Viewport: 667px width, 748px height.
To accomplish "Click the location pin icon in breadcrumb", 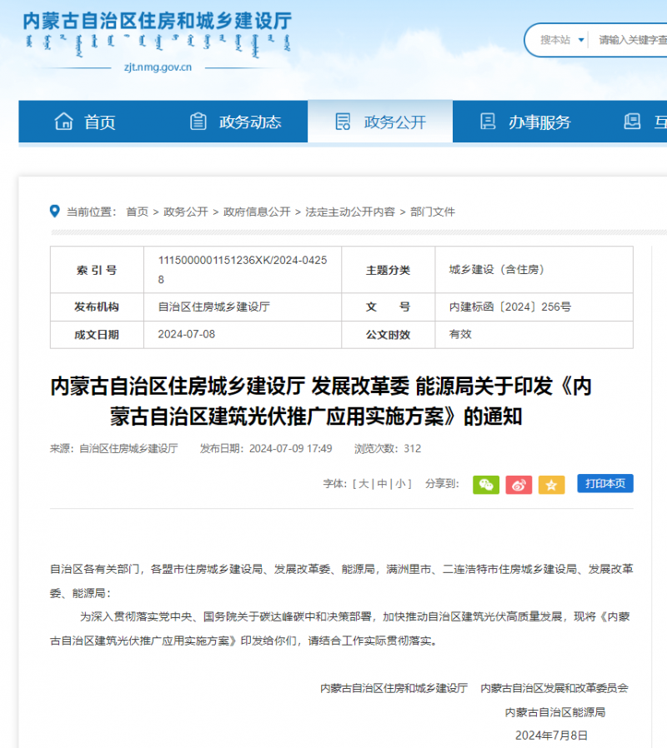I will tap(55, 212).
